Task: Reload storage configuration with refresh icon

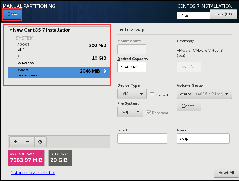Action: click(40, 142)
